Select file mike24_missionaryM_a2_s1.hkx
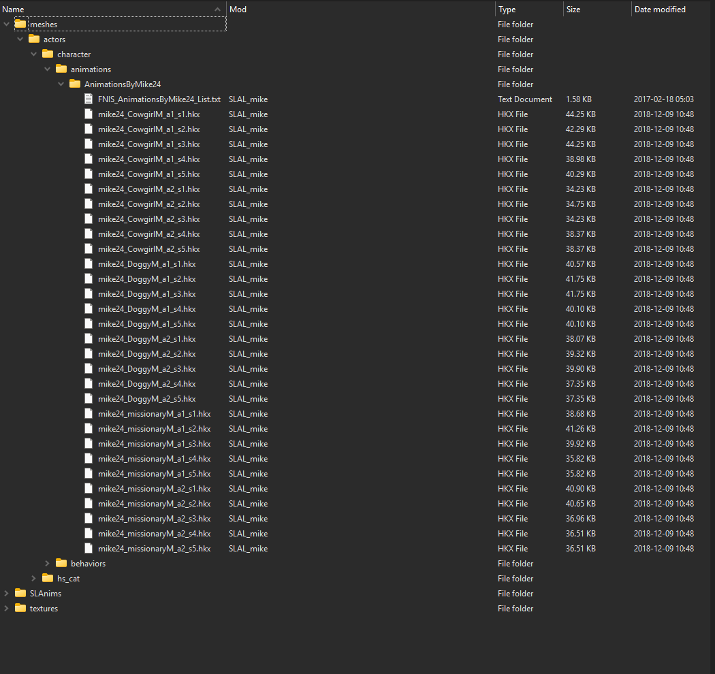715x674 pixels. 154,489
